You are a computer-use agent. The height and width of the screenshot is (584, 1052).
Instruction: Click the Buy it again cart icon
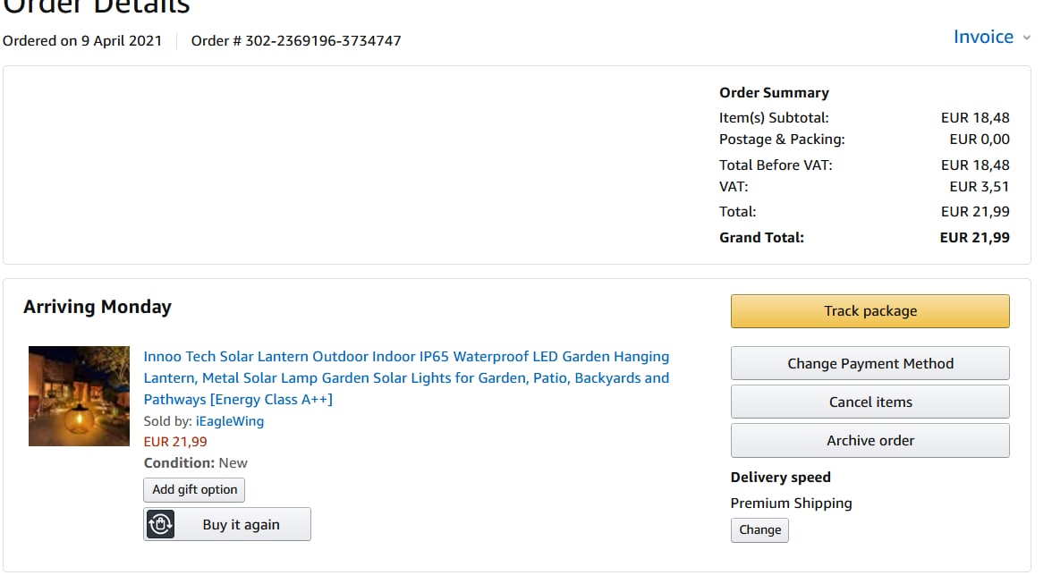point(160,525)
